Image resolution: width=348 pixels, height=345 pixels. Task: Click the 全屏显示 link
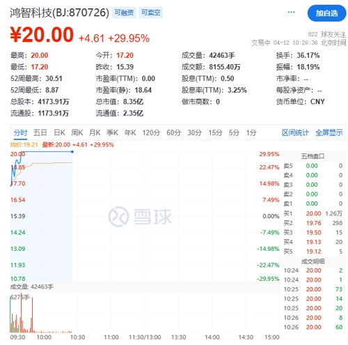point(329,132)
